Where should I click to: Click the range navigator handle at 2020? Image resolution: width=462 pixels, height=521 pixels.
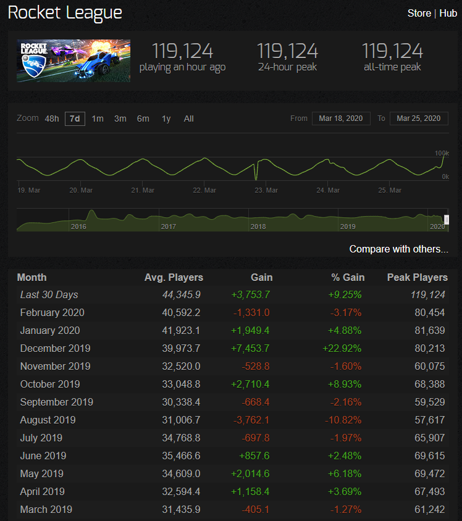(447, 220)
